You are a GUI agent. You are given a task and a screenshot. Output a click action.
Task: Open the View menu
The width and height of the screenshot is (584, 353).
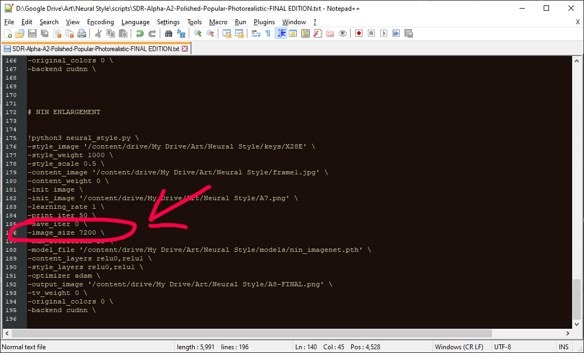tap(73, 22)
